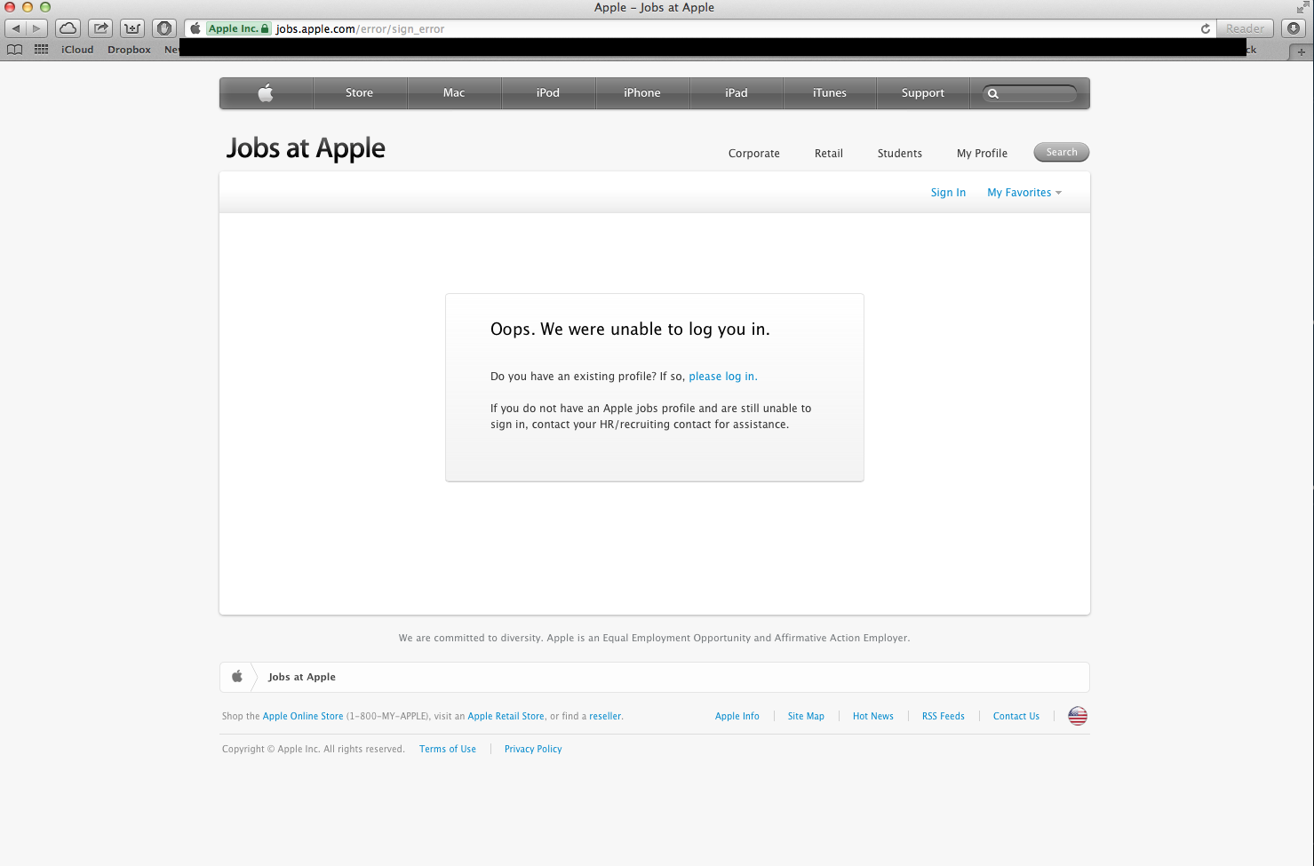Image resolution: width=1314 pixels, height=866 pixels.
Task: Click Jobs at Apple footer breadcrumb
Action: (x=302, y=677)
